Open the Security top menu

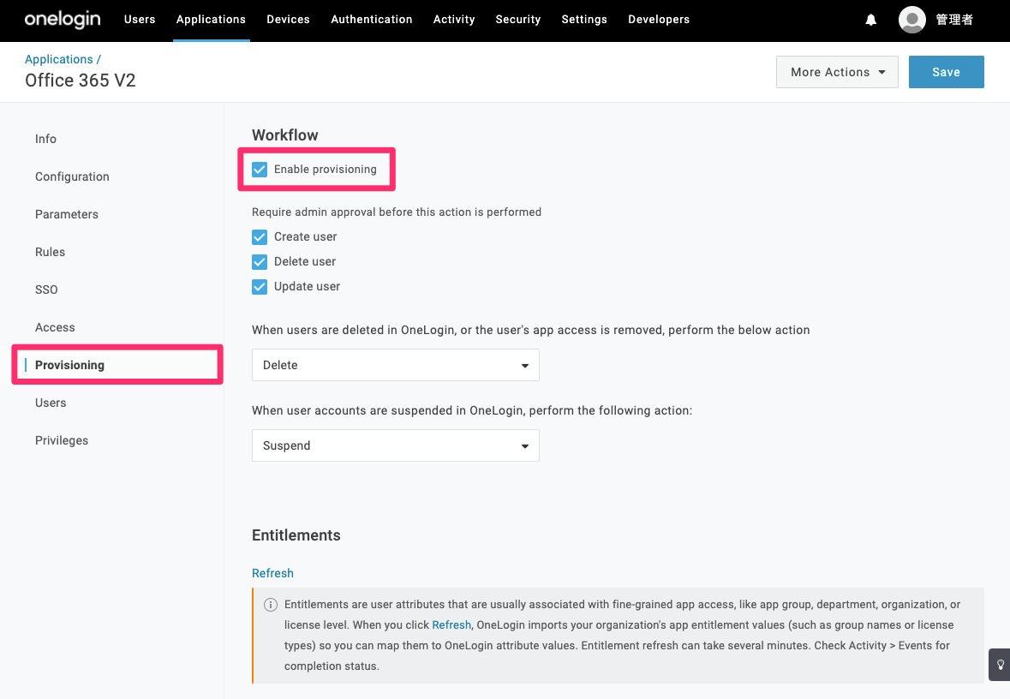point(518,20)
